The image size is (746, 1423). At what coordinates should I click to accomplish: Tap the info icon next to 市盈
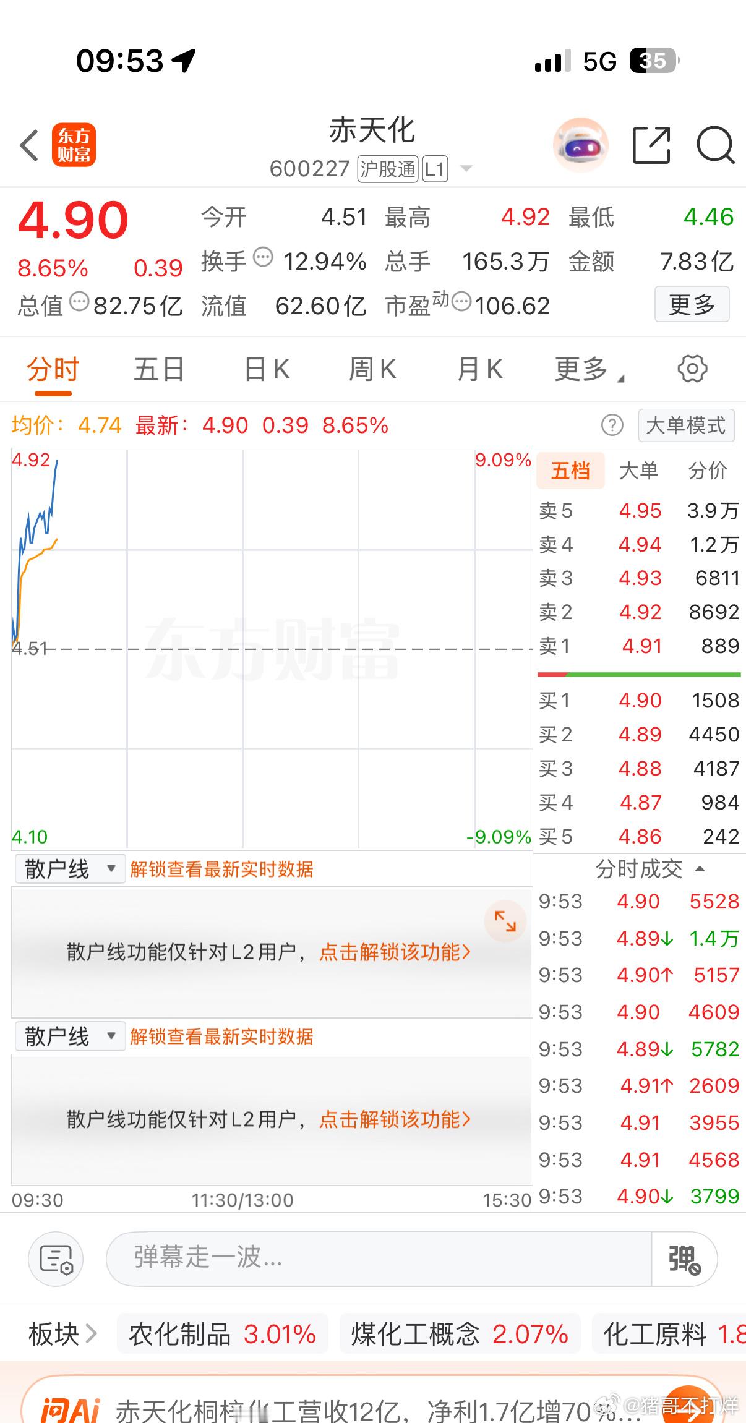tap(461, 302)
